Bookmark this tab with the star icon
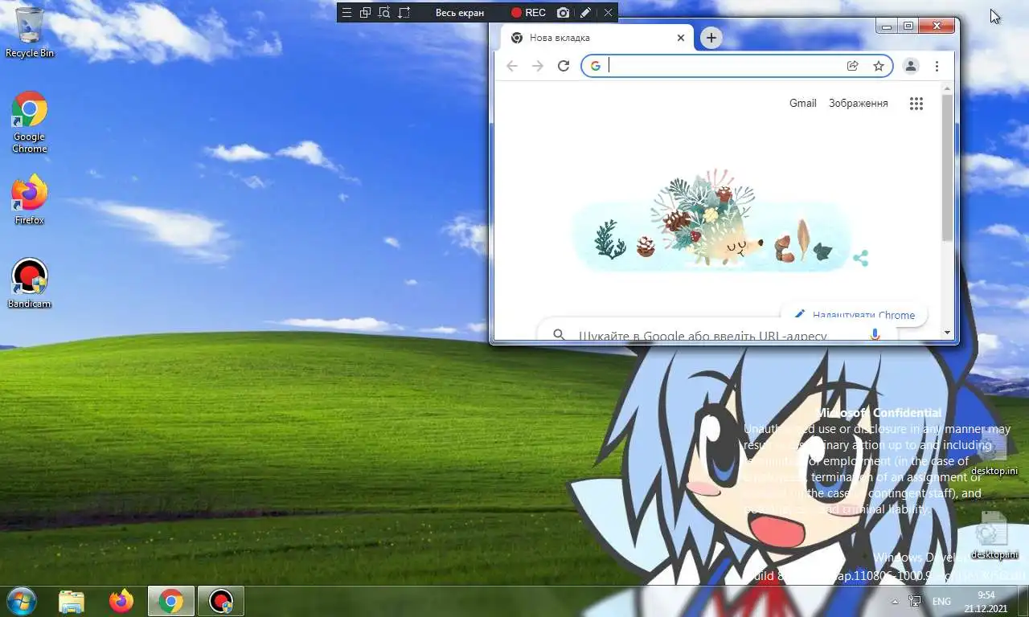 (879, 66)
